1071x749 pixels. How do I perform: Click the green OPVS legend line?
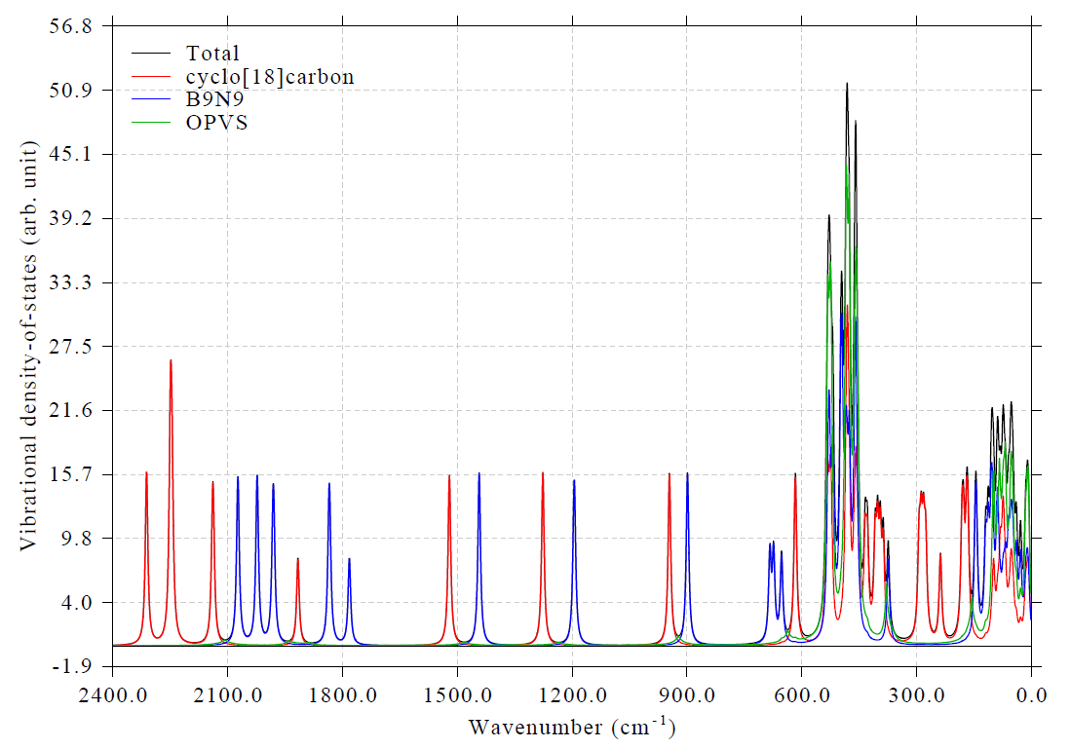click(x=150, y=122)
